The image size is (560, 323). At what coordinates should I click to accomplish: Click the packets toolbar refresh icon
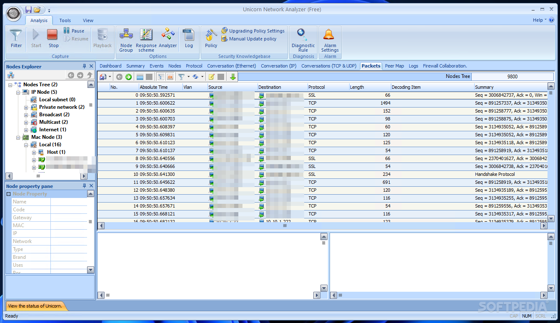pos(195,77)
